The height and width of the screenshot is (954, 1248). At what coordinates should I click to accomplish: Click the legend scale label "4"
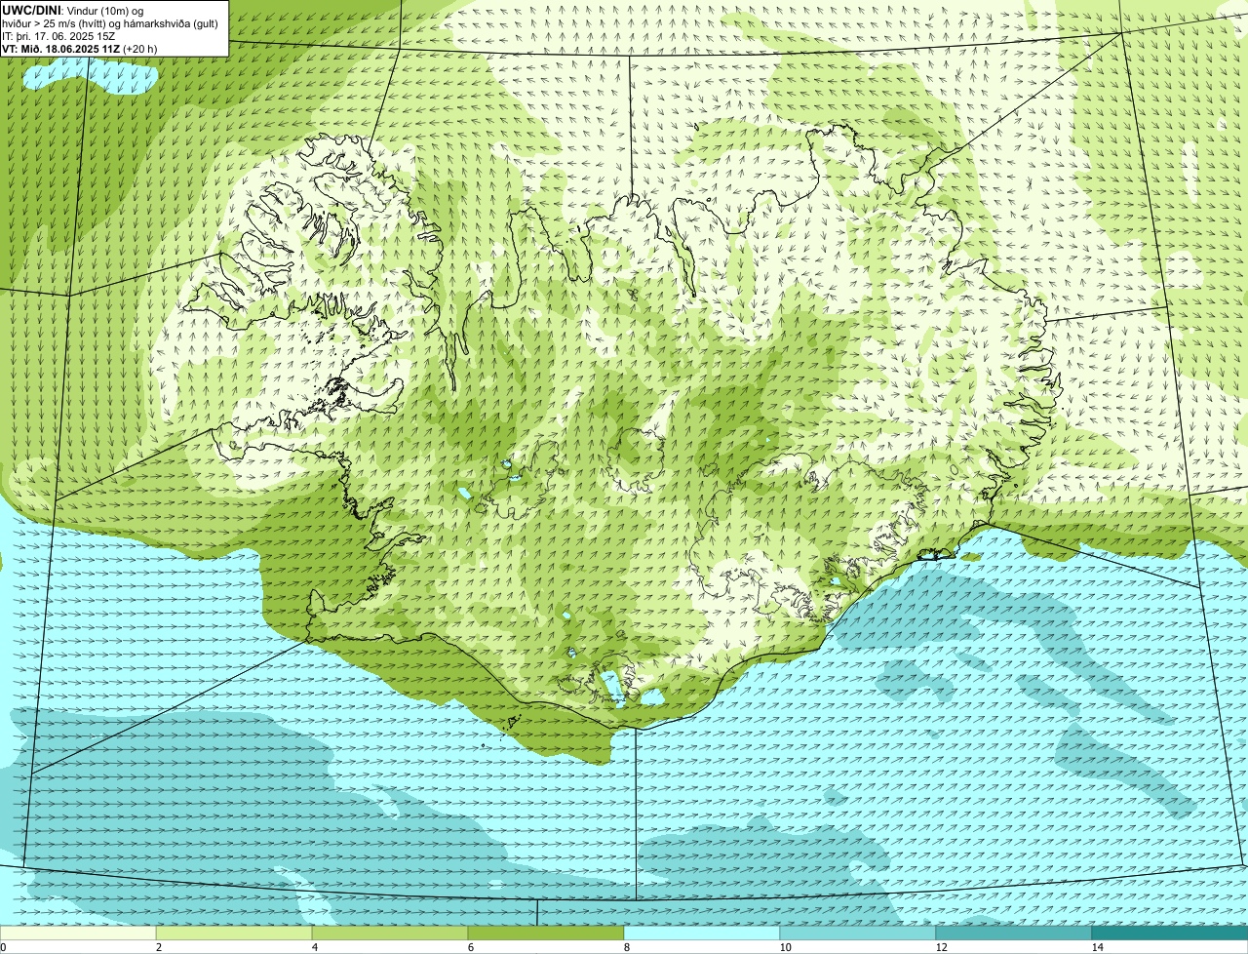tap(314, 947)
